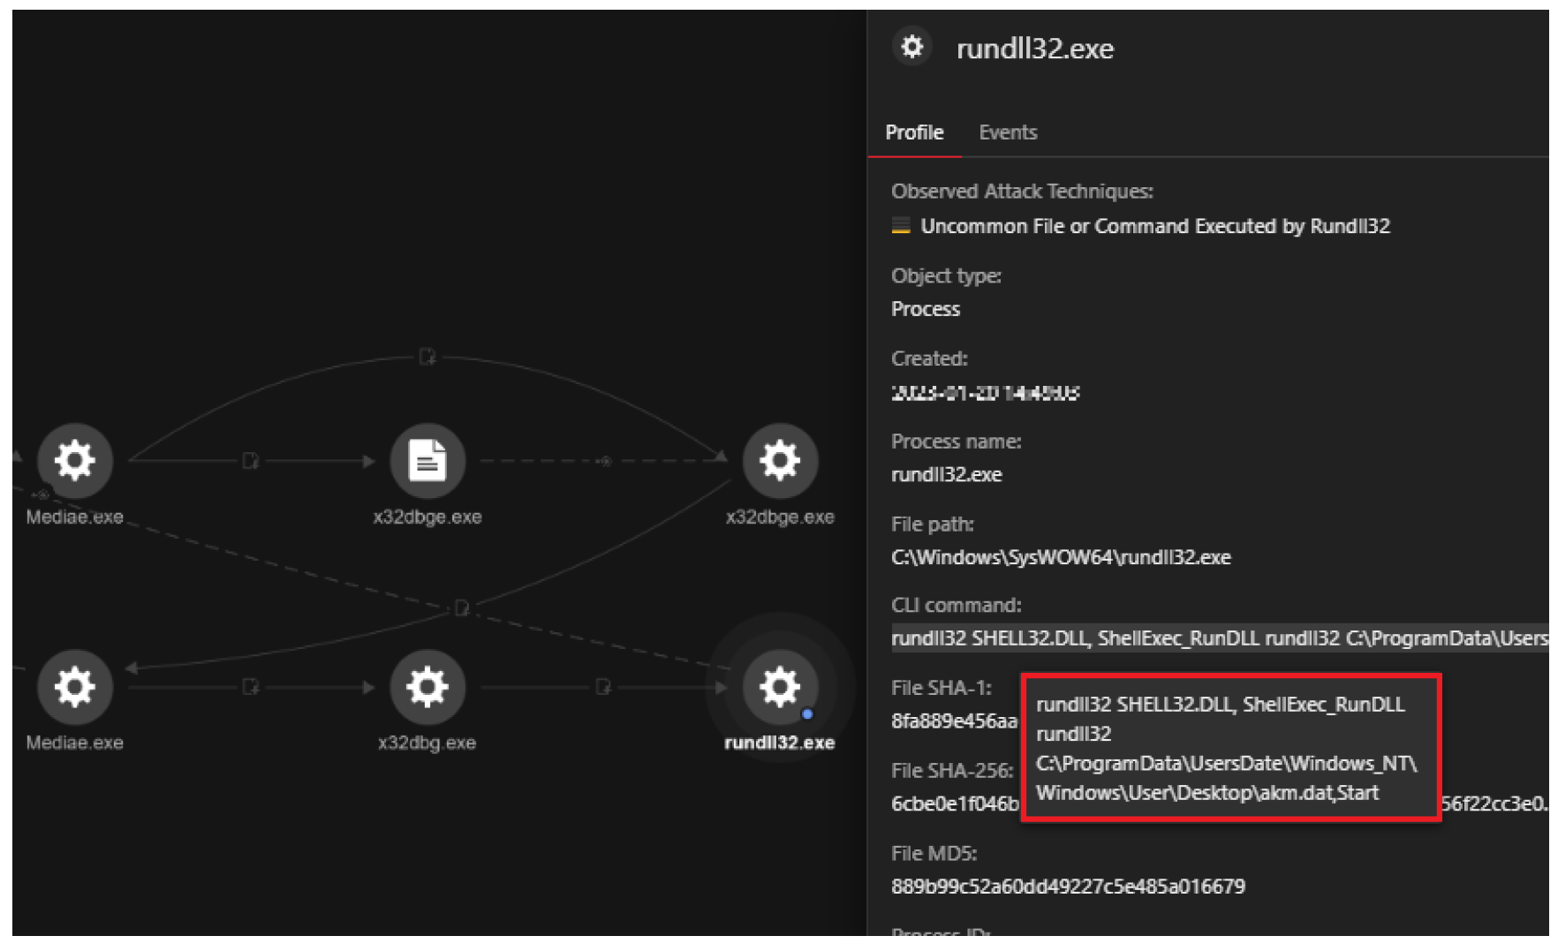1558x951 pixels.
Task: Open the Uncommon File or Command Executed technique
Action: [x=1154, y=226]
